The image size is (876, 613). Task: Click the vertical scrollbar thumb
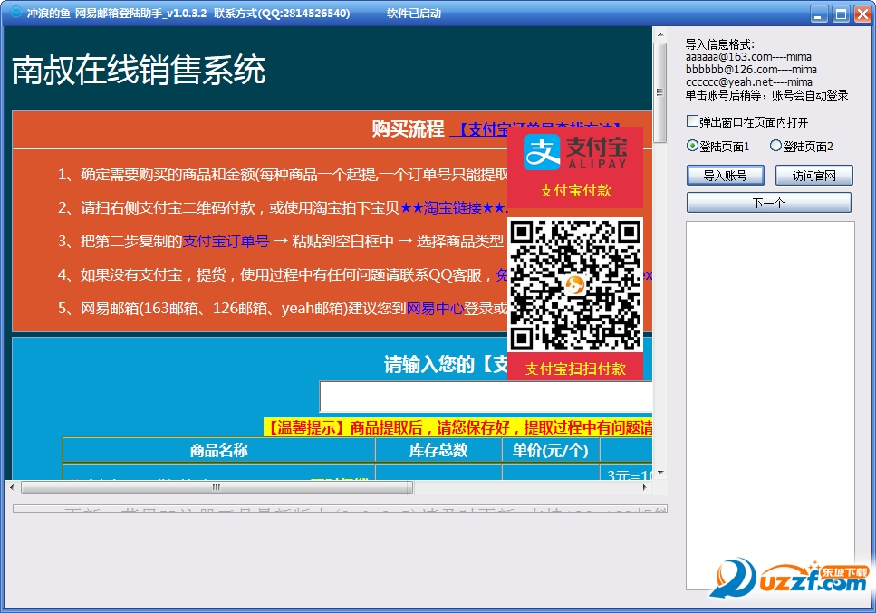(x=660, y=92)
